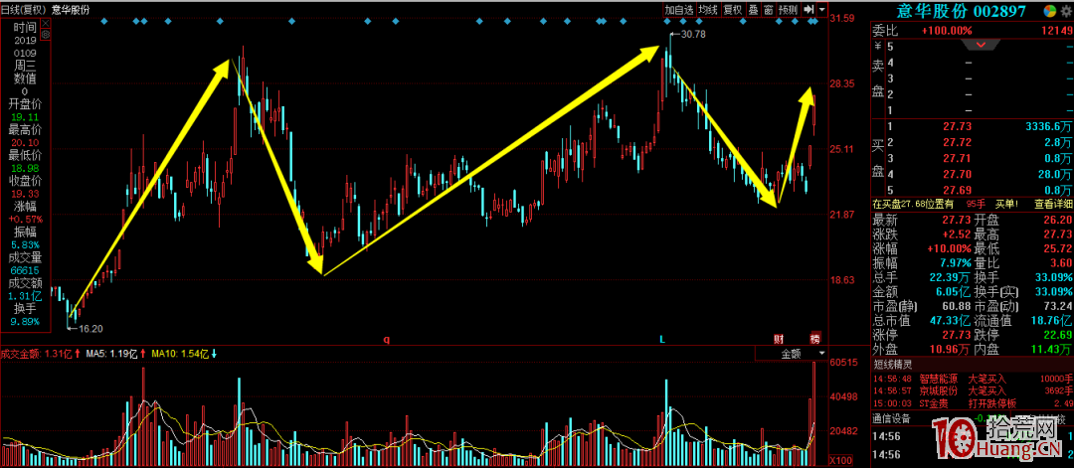Screen dimensions: 1074x468
Task: Select the 智慧能源 alert row
Action: tap(973, 379)
